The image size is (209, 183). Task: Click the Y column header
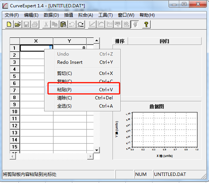pos(70,41)
